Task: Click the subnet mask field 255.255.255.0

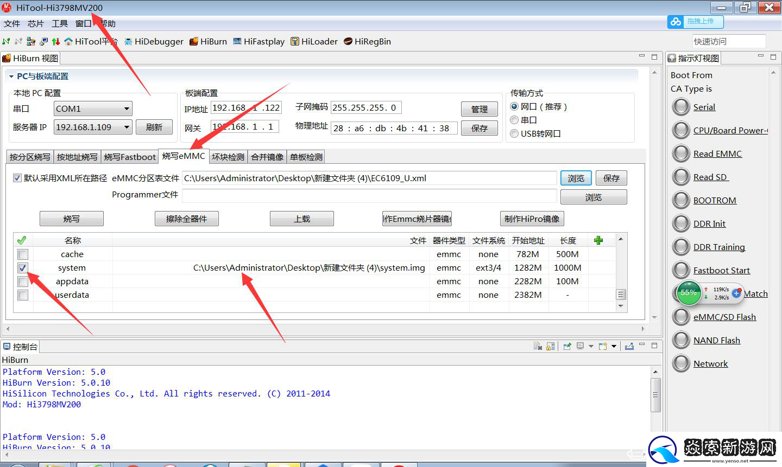Action: (366, 107)
